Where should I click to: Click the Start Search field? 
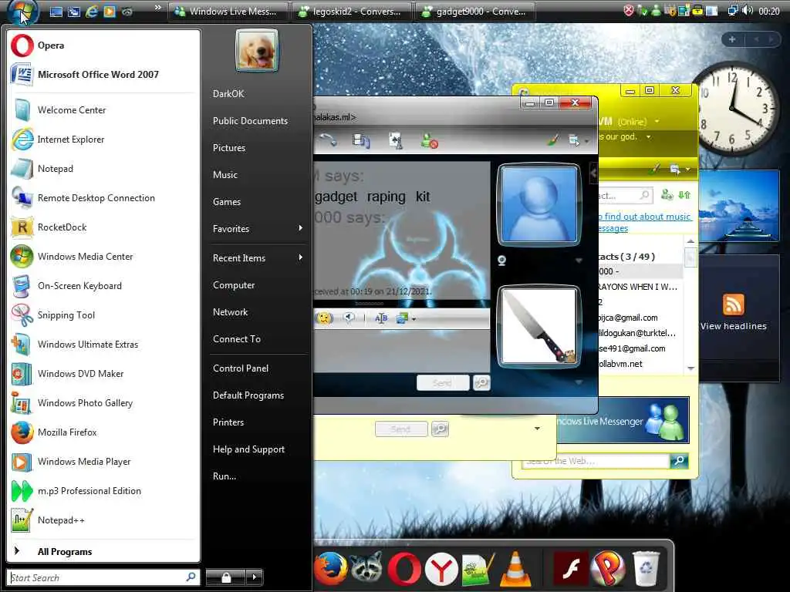tap(103, 577)
